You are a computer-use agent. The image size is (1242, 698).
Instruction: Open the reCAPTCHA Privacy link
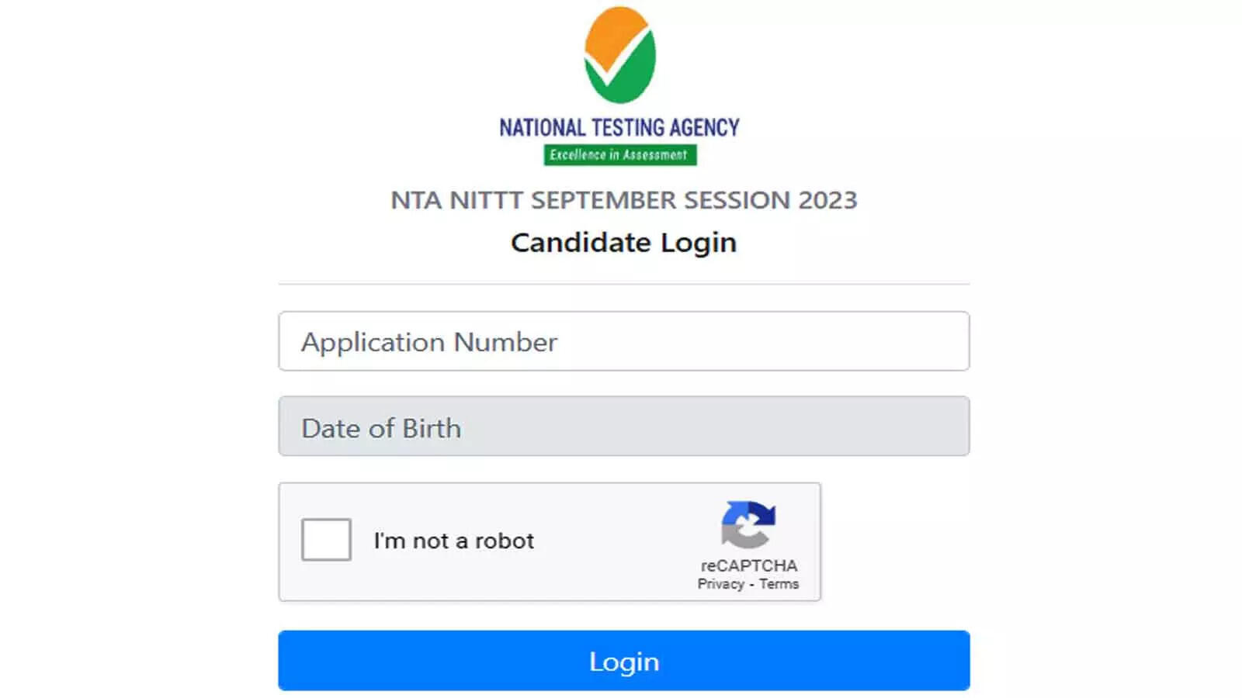720,584
